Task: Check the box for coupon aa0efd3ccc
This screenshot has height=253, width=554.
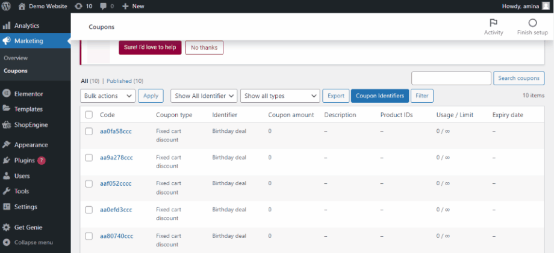Action: (x=89, y=210)
